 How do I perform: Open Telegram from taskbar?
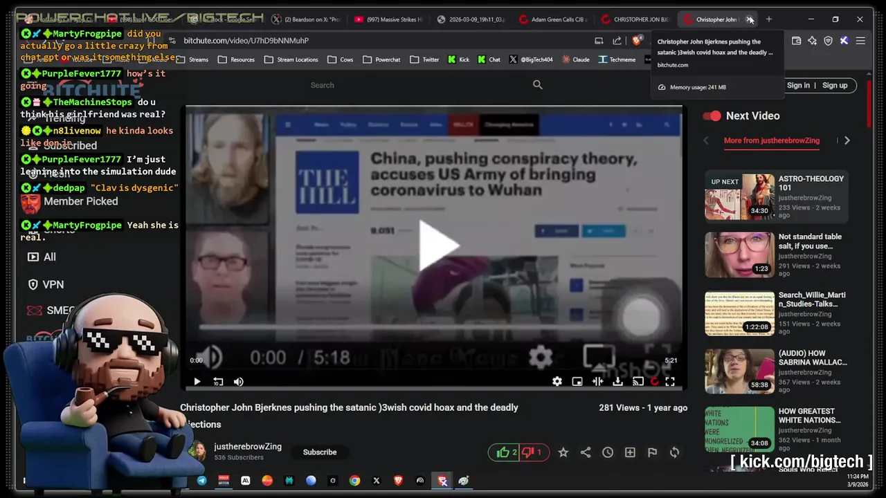click(x=201, y=481)
